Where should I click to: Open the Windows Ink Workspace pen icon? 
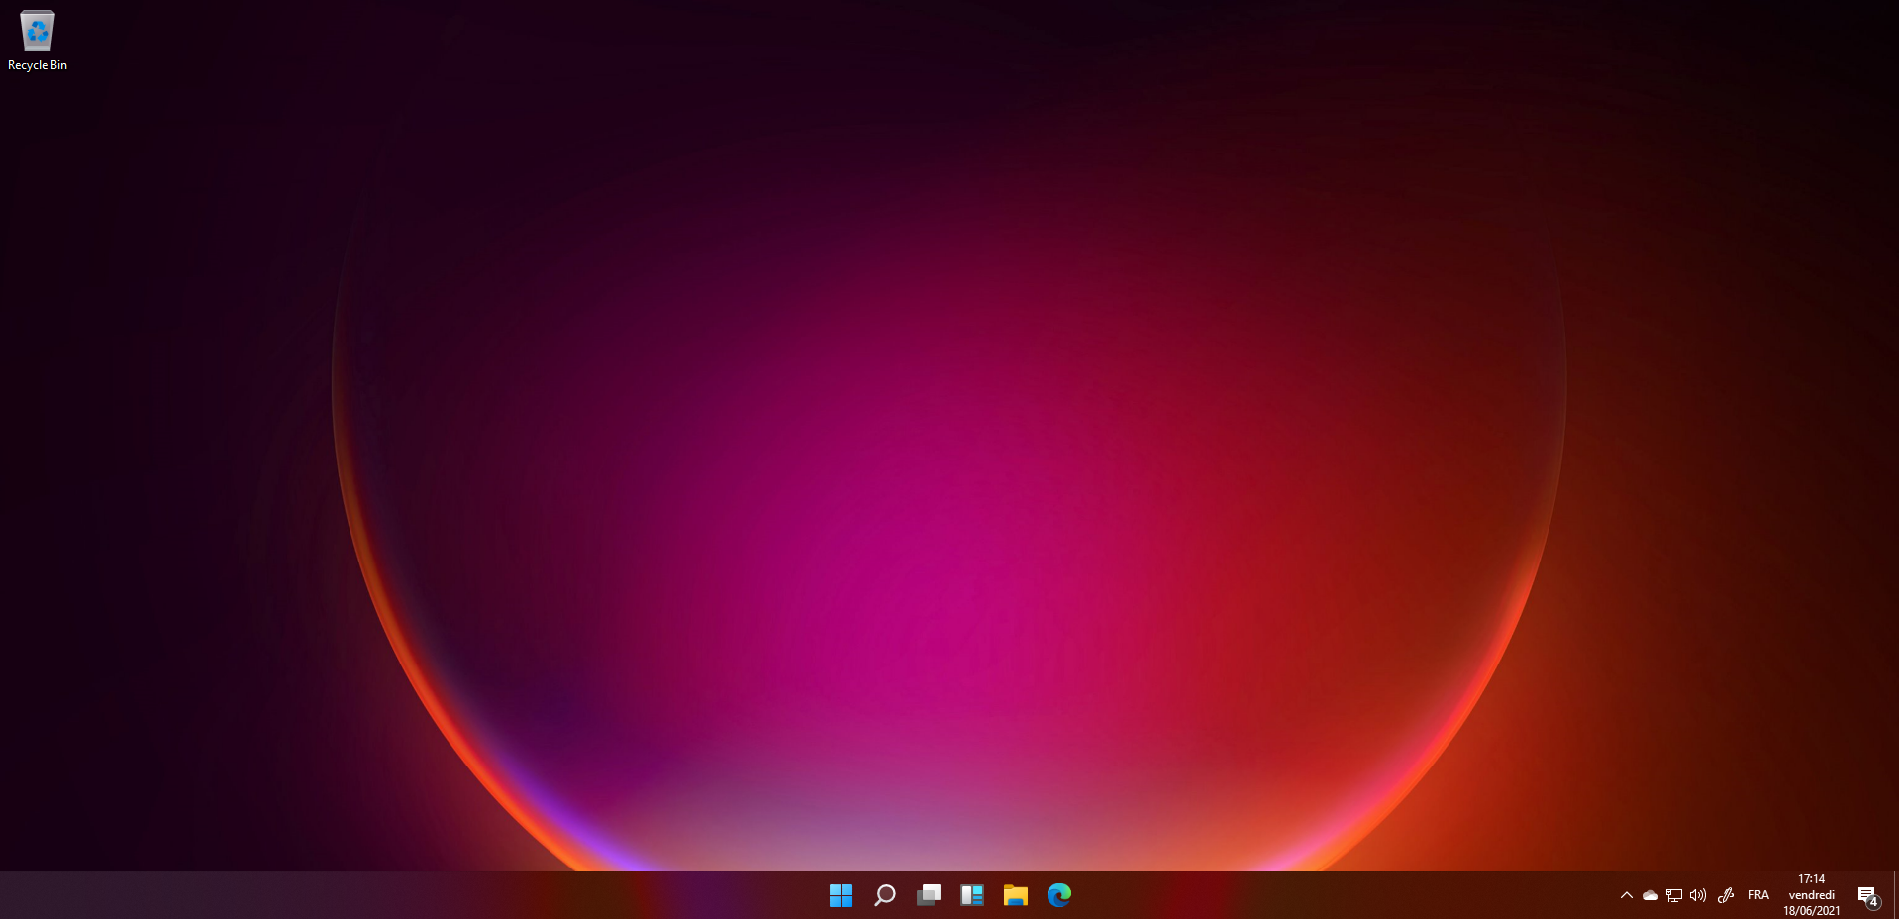(x=1725, y=895)
